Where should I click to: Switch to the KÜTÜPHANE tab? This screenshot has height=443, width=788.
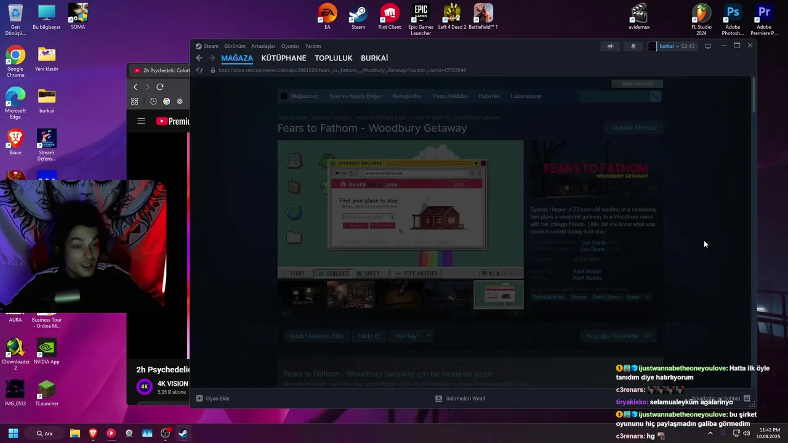point(284,58)
